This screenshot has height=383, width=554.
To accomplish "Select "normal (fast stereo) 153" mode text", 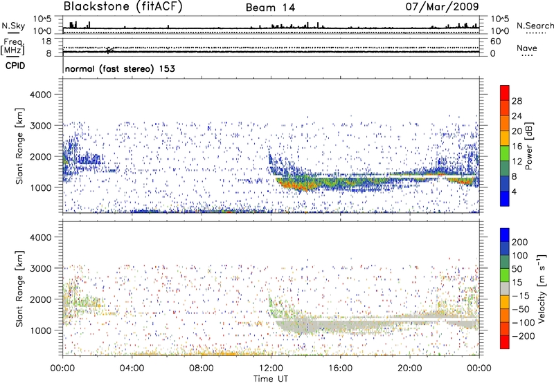I will [120, 68].
